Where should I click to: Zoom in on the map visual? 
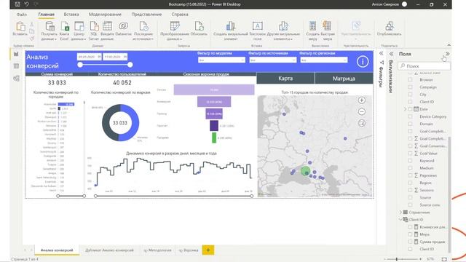[x=362, y=100]
